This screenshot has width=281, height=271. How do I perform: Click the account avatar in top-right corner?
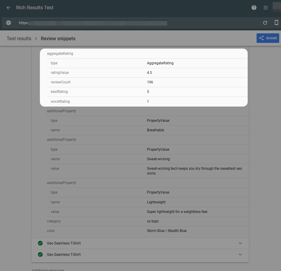[x=277, y=7]
